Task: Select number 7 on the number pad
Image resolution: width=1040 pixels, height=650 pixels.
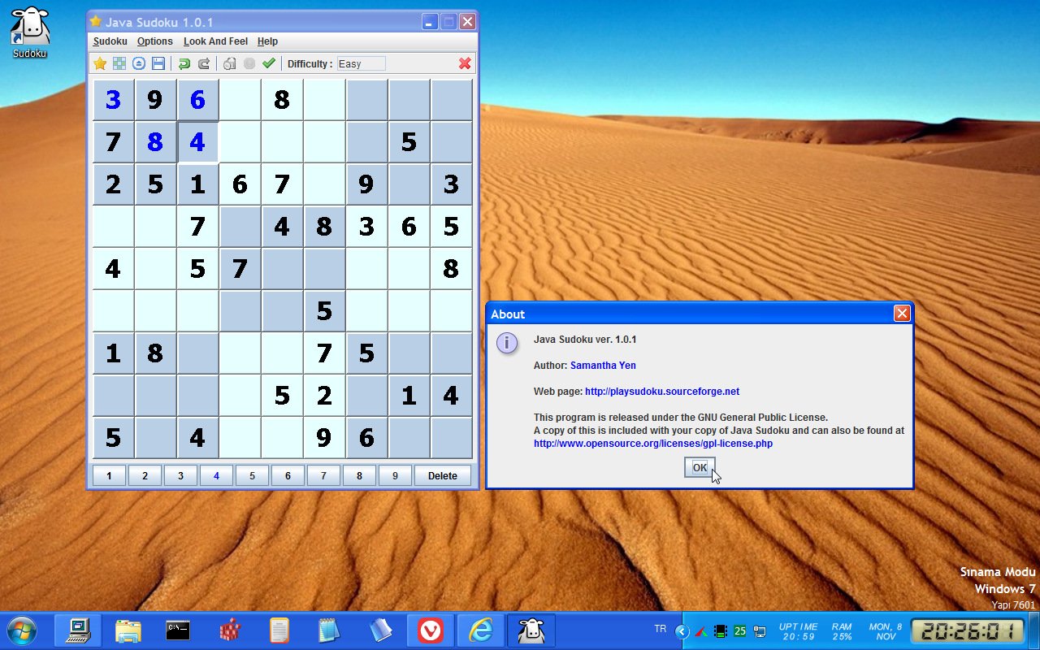Action: pos(323,475)
